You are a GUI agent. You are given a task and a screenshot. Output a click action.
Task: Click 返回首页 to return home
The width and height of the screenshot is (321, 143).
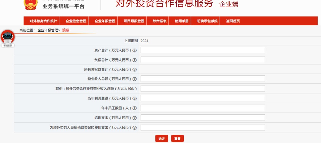[233, 21]
